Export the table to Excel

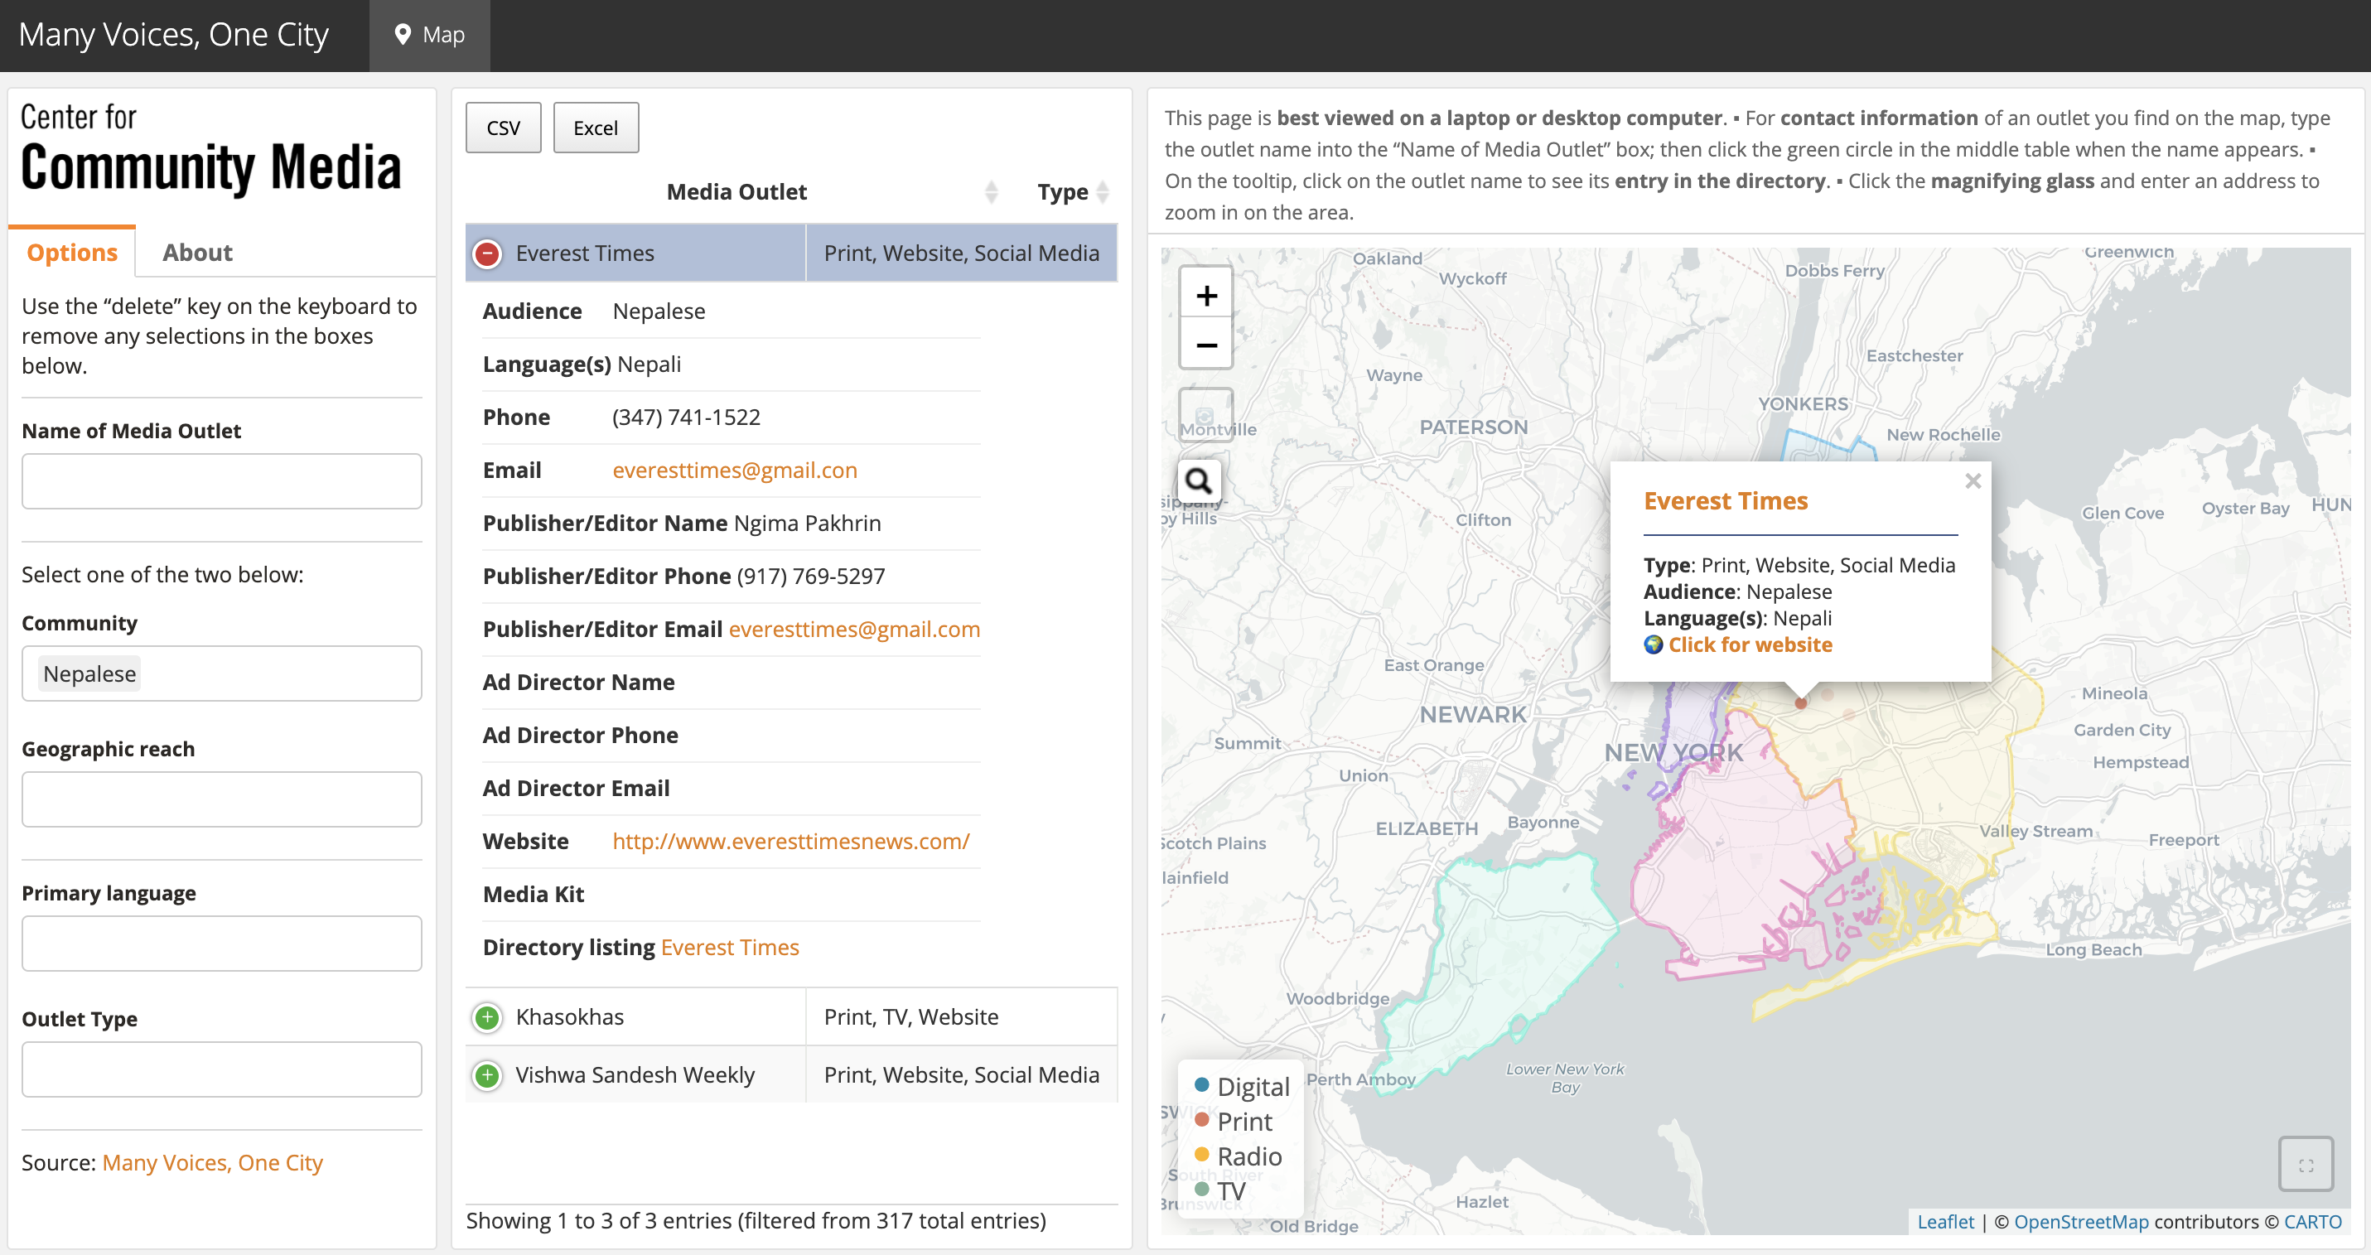click(596, 128)
